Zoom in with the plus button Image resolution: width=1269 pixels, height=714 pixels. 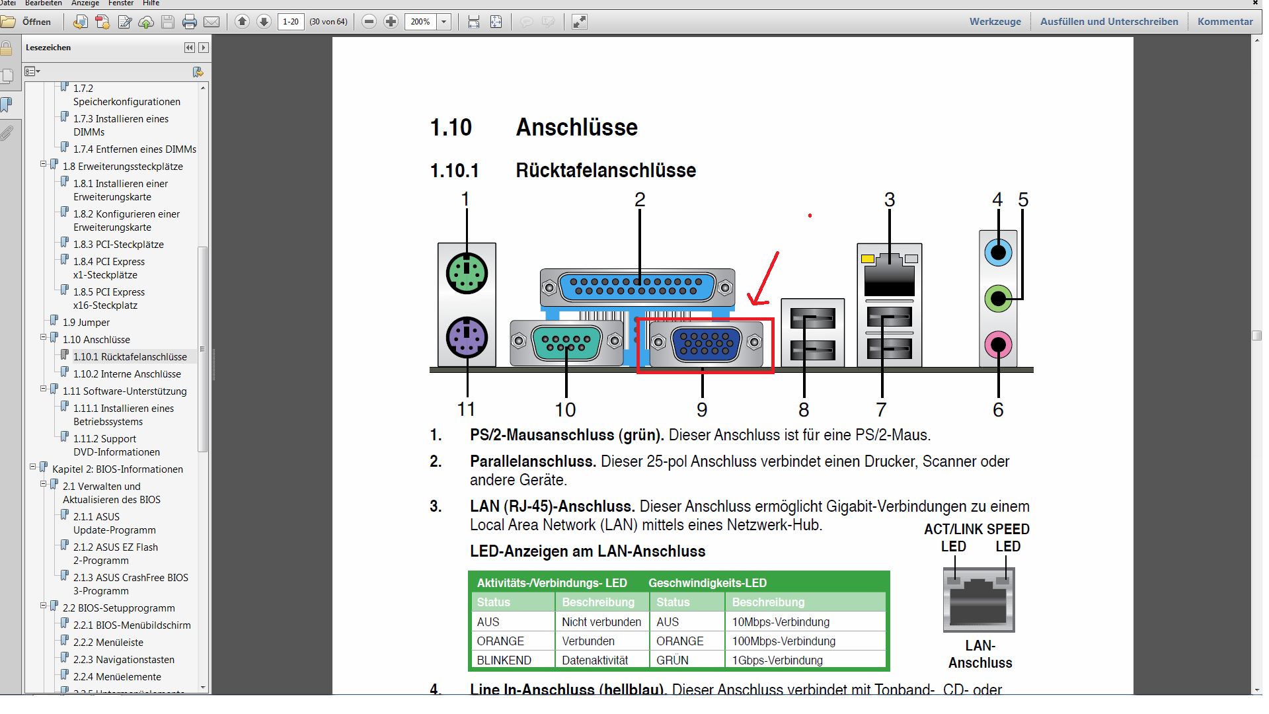click(x=391, y=22)
